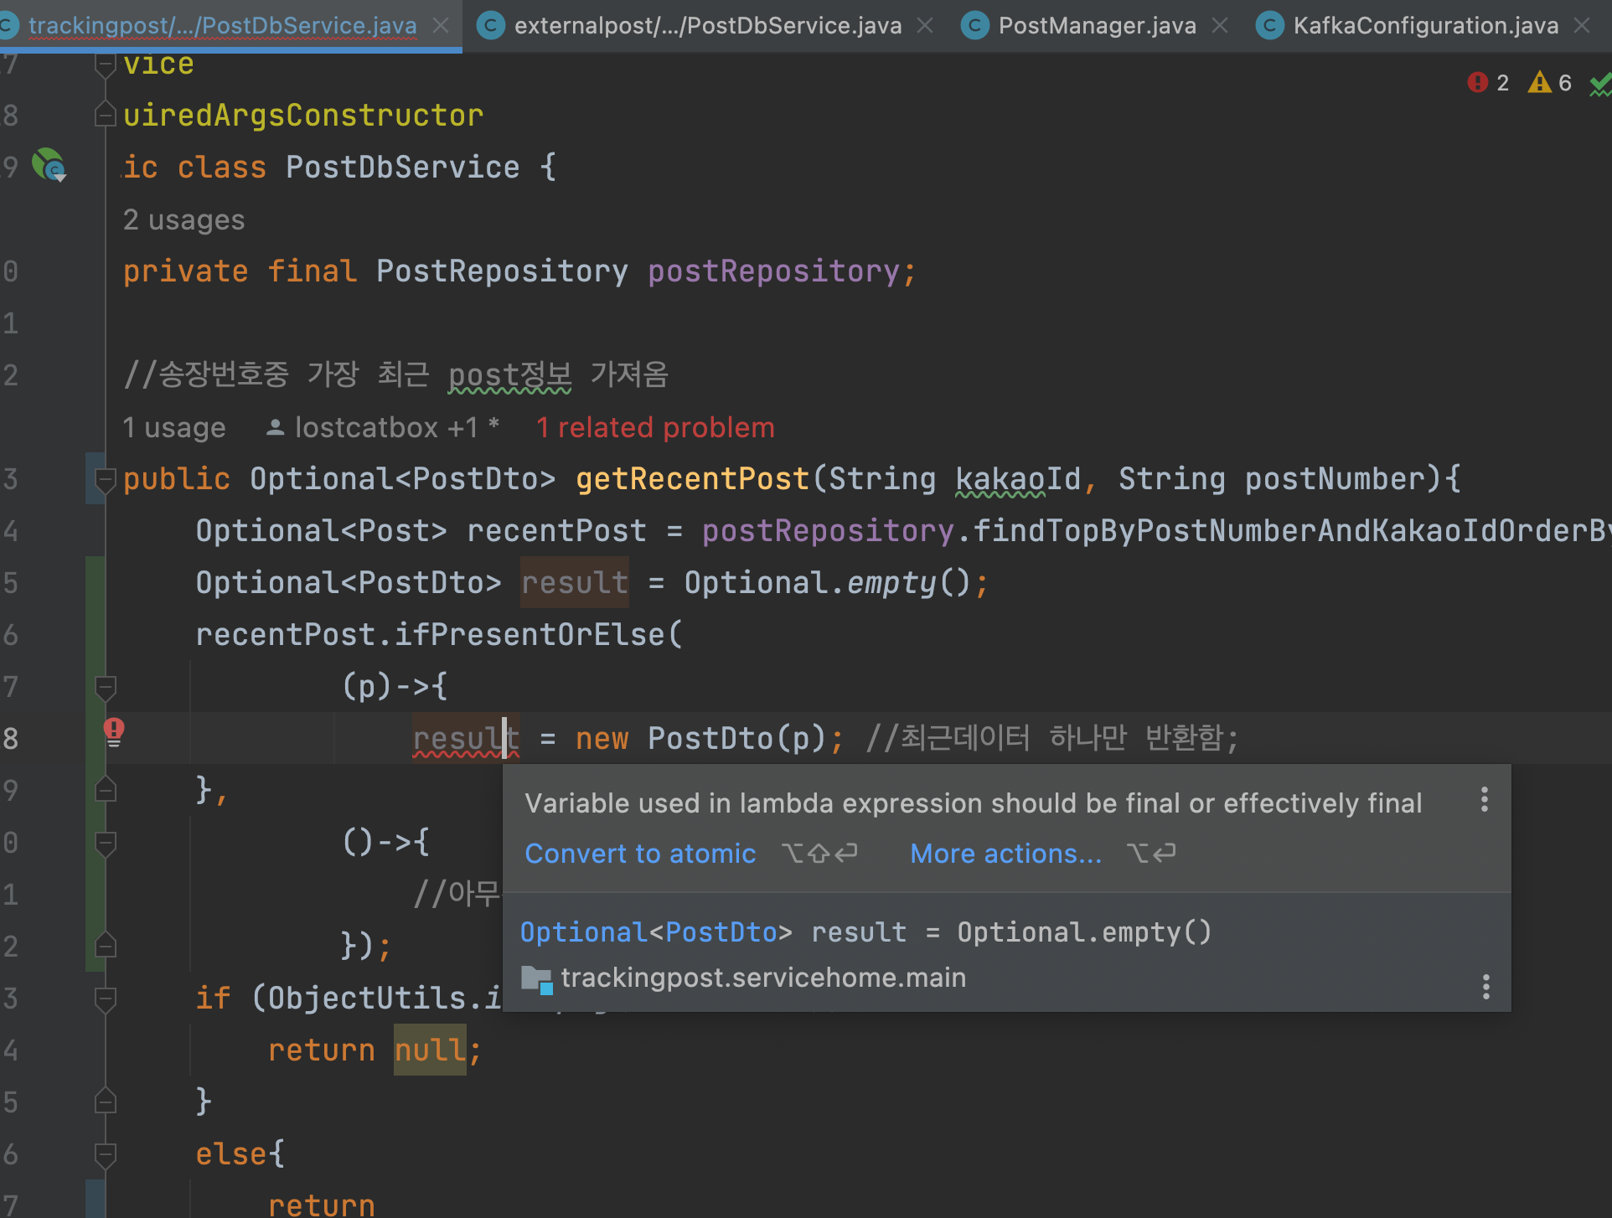Open the error tooltip's three-dot options menu

coord(1484,800)
